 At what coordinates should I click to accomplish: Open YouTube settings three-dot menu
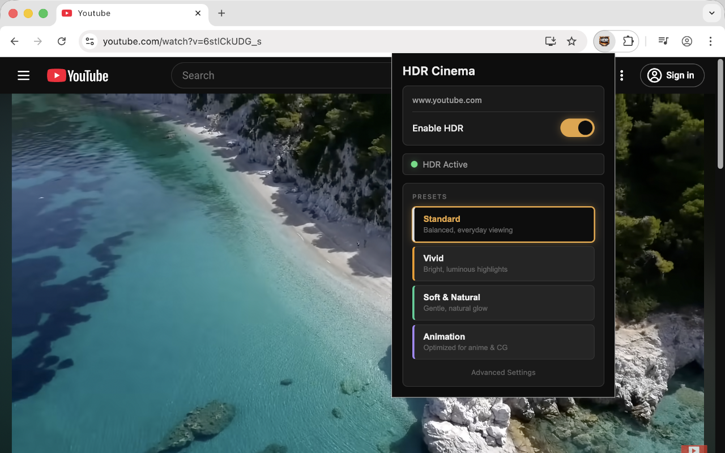tap(622, 75)
